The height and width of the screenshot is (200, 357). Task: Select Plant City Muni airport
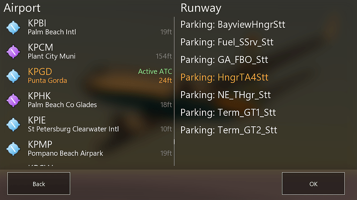point(87,52)
